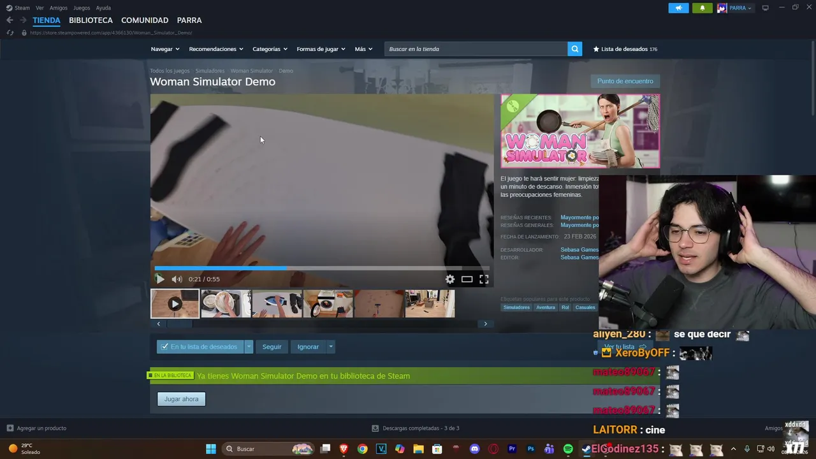The height and width of the screenshot is (459, 816).
Task: Expand the Recomendaciones dropdown
Action: [216, 49]
